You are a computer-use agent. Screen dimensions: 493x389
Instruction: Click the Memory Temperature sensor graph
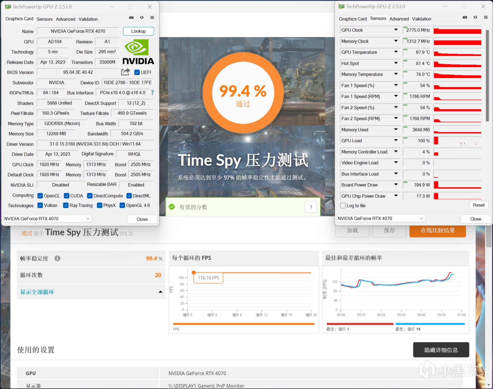[x=457, y=74]
